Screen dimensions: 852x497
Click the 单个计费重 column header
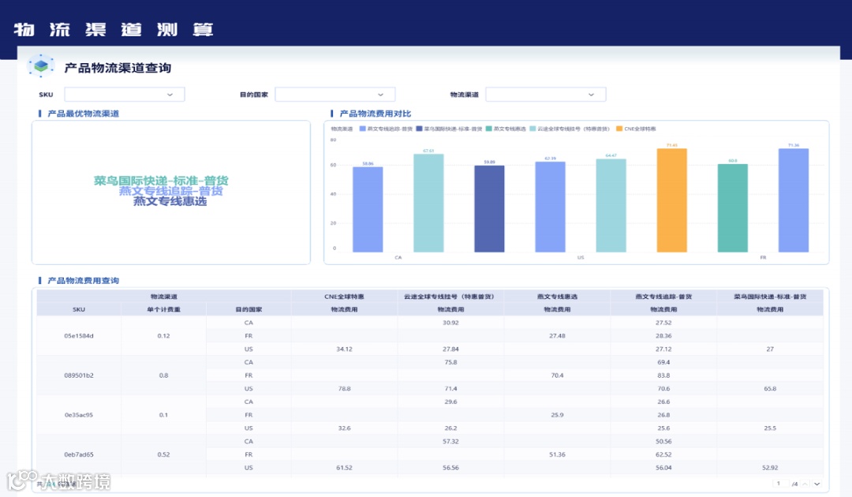pos(163,309)
